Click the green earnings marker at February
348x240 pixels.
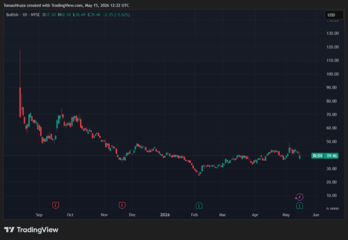pos(199,206)
